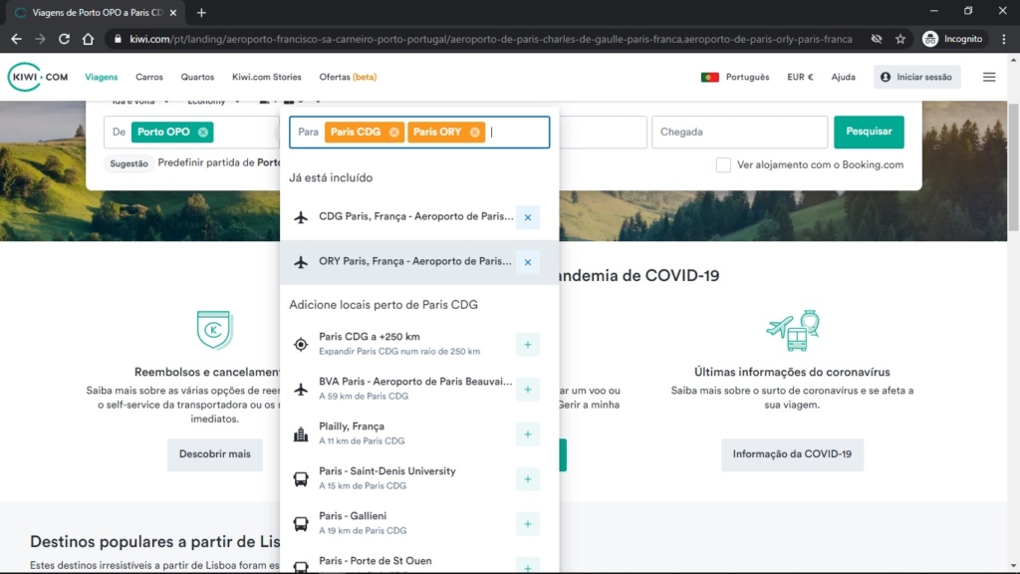The width and height of the screenshot is (1020, 574).
Task: Open the EUR currency selector
Action: 800,77
